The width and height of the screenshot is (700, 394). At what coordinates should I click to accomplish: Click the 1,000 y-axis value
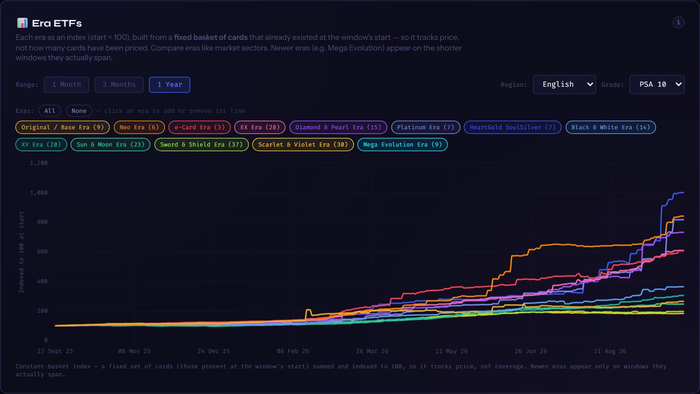pyautogui.click(x=39, y=193)
